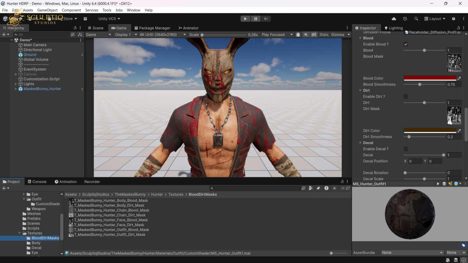The height and width of the screenshot is (263, 468).
Task: Select Main Camera in the Hierarchy
Action: [x=35, y=45]
